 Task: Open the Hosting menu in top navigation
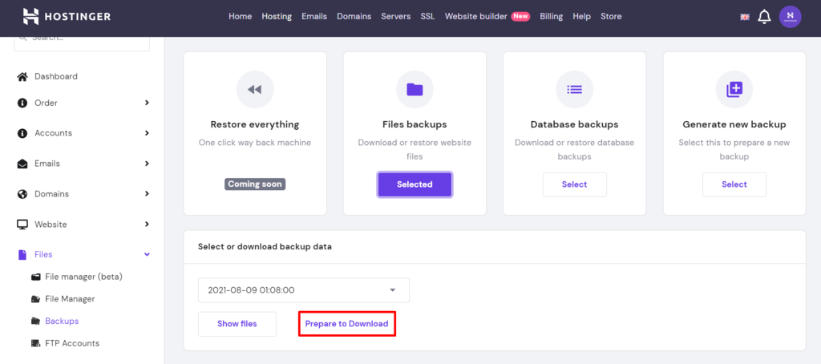pyautogui.click(x=277, y=16)
